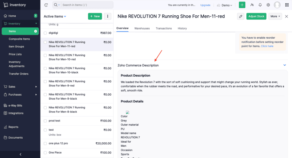Tick checkbox for one plus 12 pro
This screenshot has width=292, height=158.
pyautogui.click(x=45, y=143)
